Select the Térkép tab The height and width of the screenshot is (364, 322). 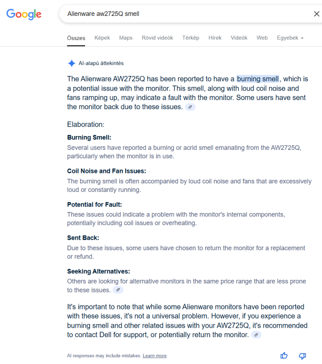point(191,38)
